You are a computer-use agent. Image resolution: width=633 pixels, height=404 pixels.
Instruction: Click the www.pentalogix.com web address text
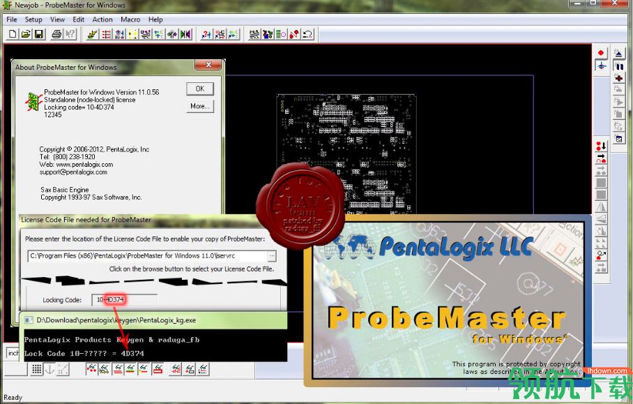point(84,165)
